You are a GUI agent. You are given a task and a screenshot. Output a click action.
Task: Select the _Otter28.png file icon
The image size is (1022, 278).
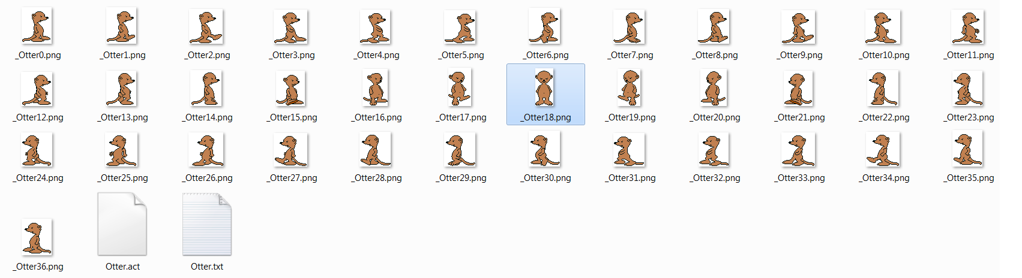376,149
